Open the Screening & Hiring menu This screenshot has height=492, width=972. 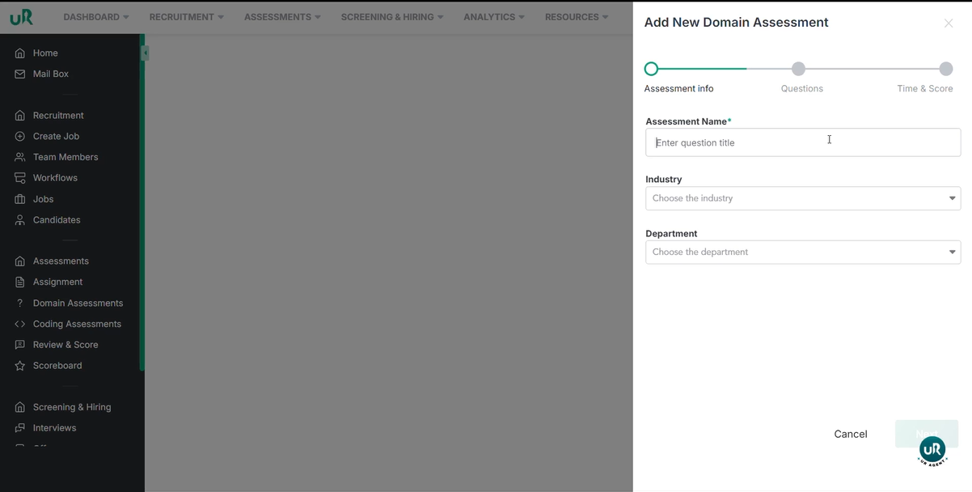pyautogui.click(x=391, y=17)
